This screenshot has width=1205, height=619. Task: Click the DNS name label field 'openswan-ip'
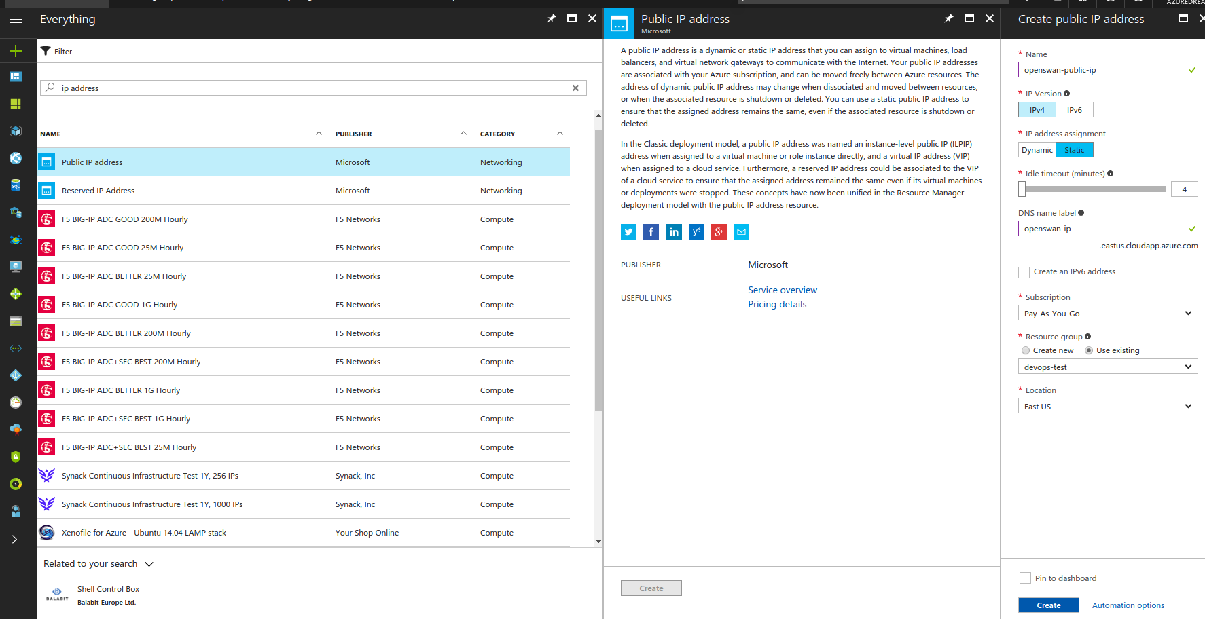[1108, 229]
